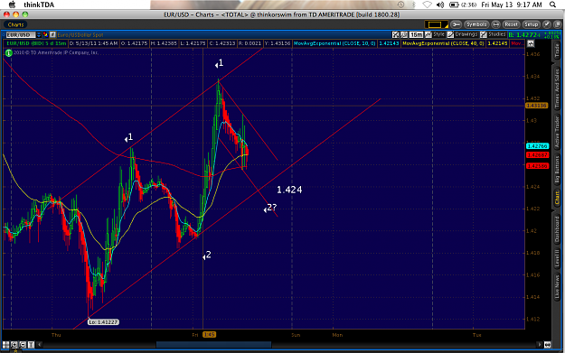The width and height of the screenshot is (565, 353).
Task: Click the Symbols button
Action: pyautogui.click(x=476, y=24)
